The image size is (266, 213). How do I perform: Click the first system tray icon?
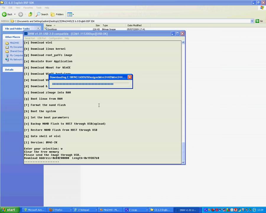coord(205,210)
